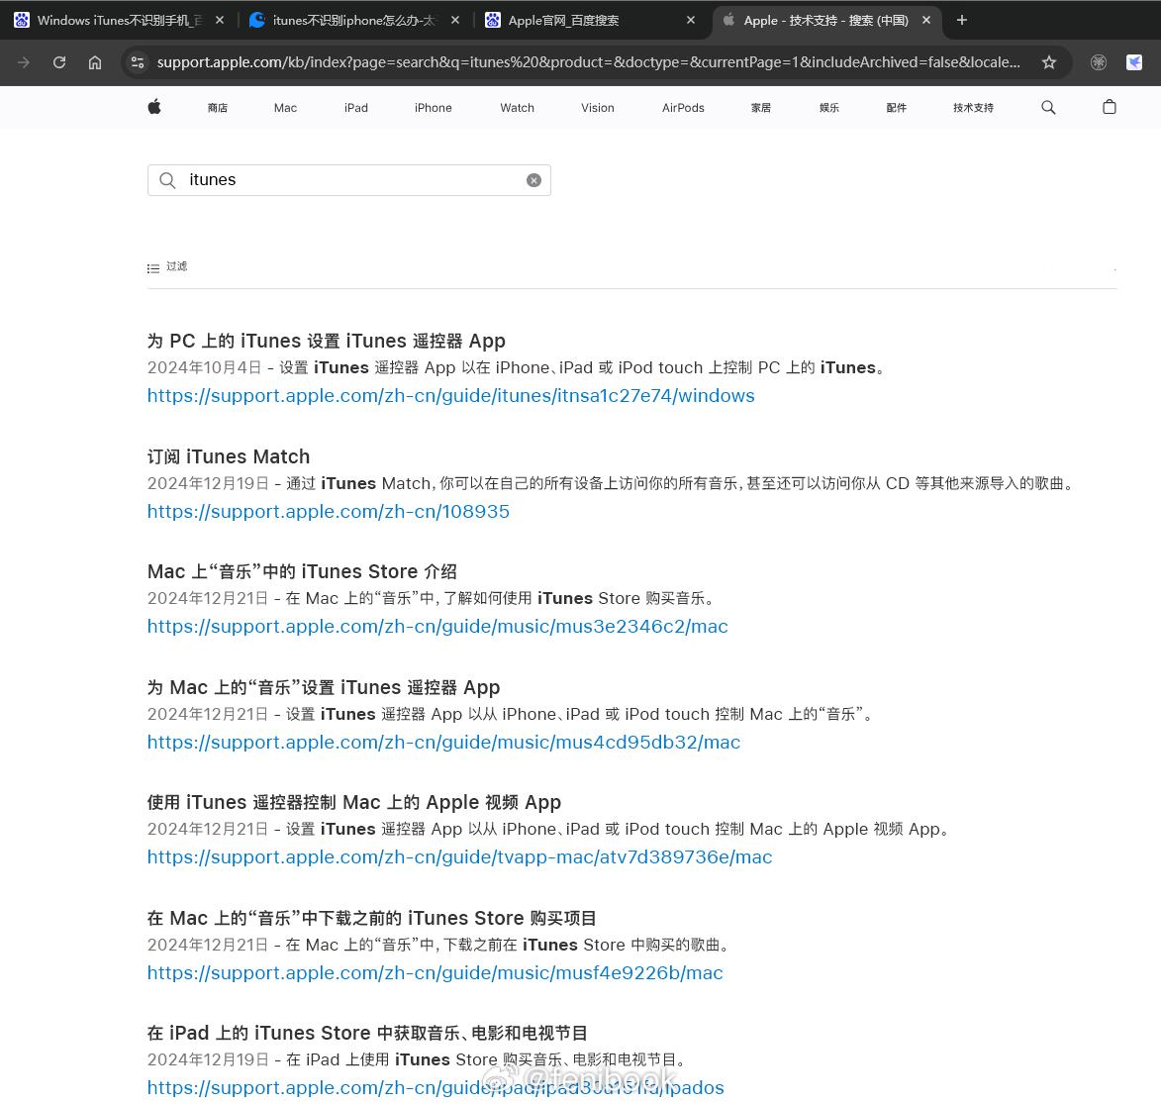Viewport: 1161px width, 1104px height.
Task: Open result Mac 上"音乐"中的 iTunes Store 介绍
Action: 302,572
